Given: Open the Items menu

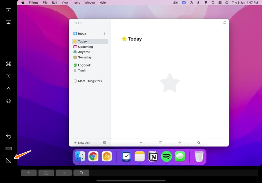Looking at the screenshot, I should pyautogui.click(x=76, y=3).
